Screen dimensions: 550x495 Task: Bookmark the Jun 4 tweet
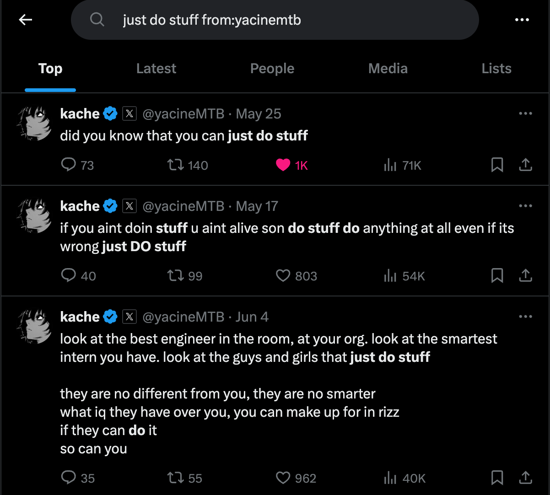(497, 478)
